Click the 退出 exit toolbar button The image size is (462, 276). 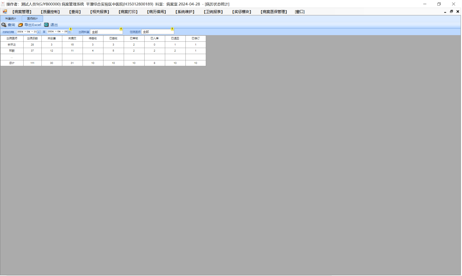point(51,25)
